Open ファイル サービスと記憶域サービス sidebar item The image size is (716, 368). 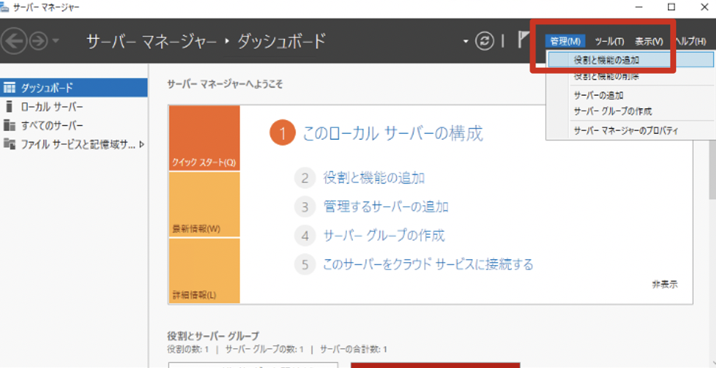coord(74,144)
